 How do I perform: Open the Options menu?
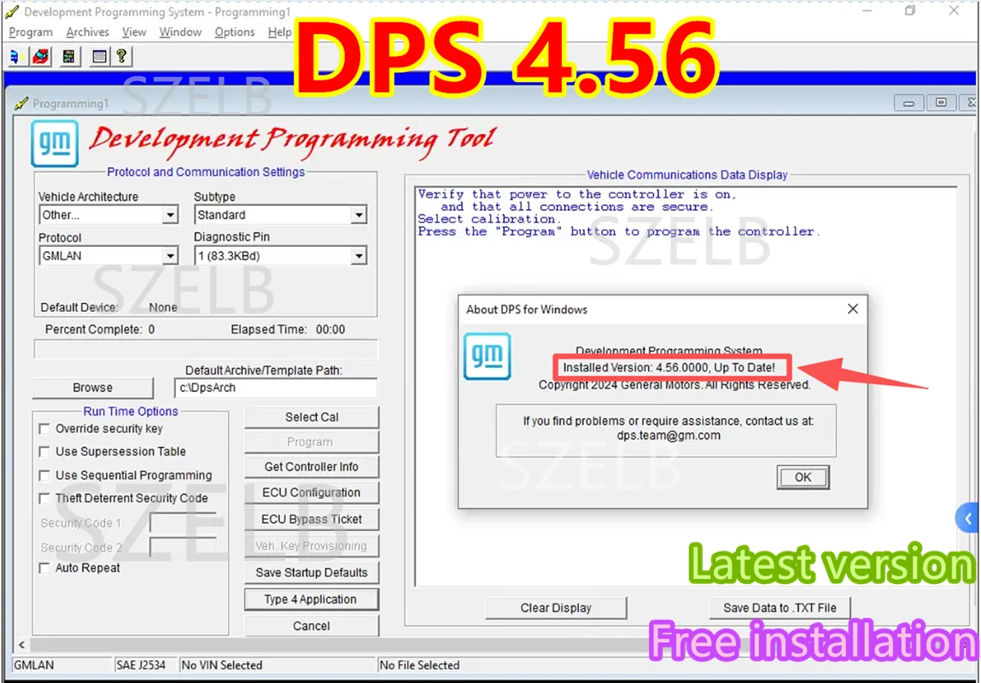click(235, 32)
